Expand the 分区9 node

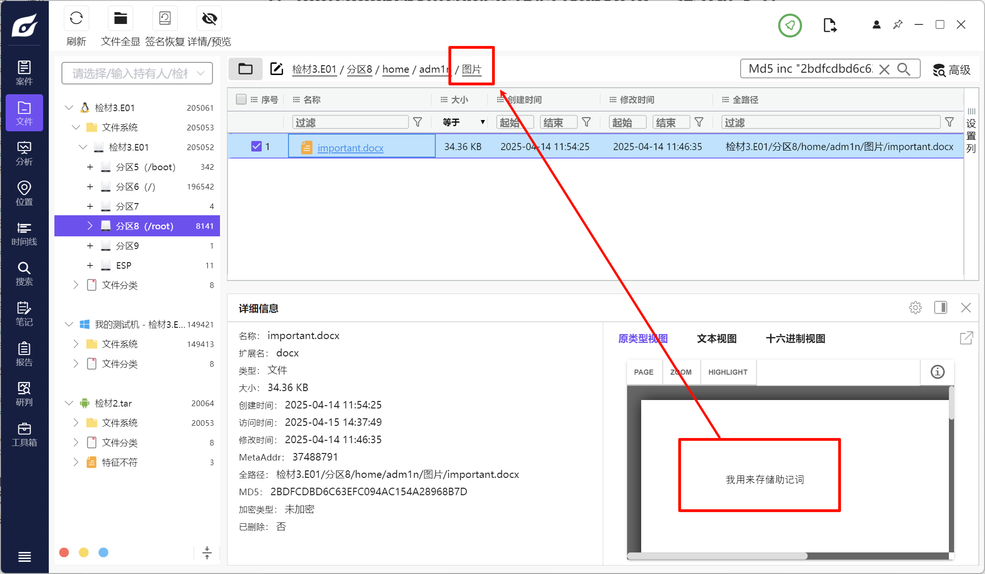(90, 246)
